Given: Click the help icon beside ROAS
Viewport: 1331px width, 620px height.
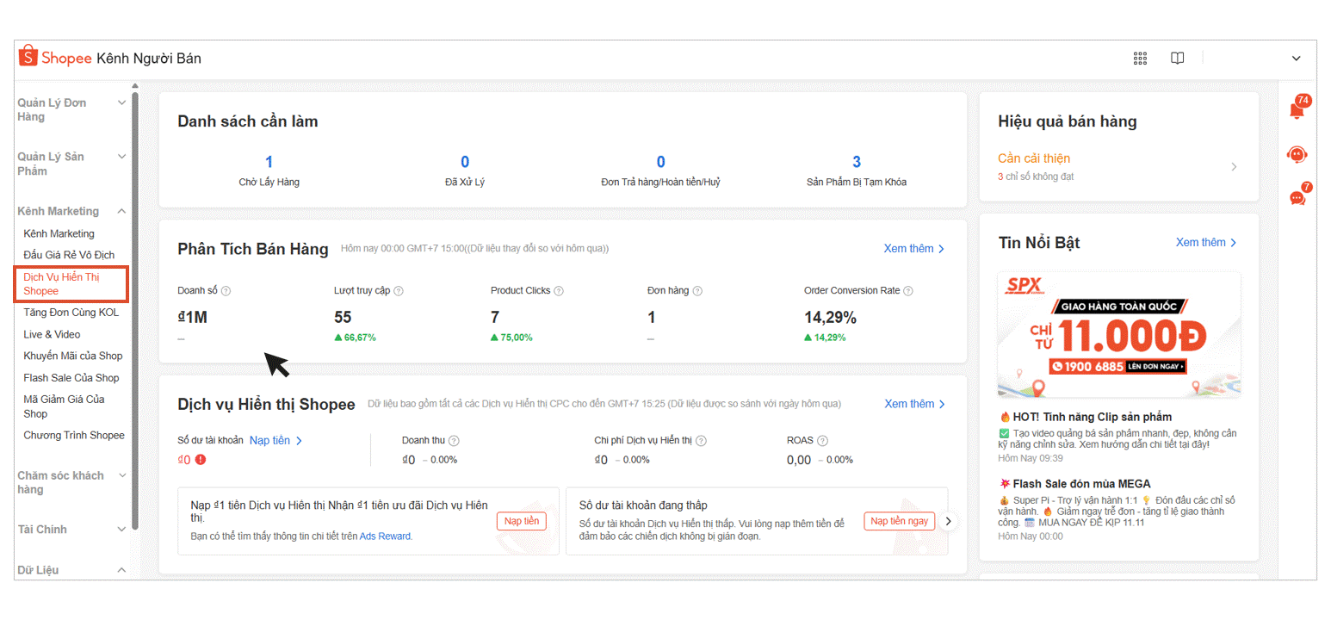Looking at the screenshot, I should pos(822,441).
